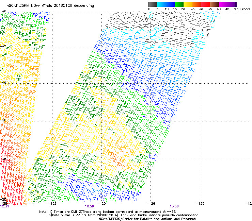Image resolution: width=252 pixels, height=221 pixels.
Task: Click the red 30-35 knots legend swatch
Action: [206, 4]
